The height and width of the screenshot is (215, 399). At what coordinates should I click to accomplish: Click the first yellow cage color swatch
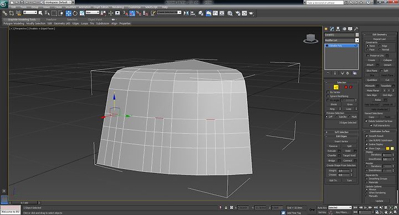[387, 148]
